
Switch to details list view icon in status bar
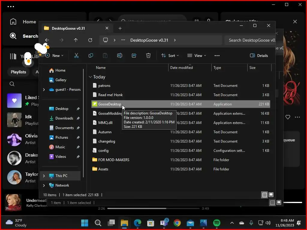[264, 195]
